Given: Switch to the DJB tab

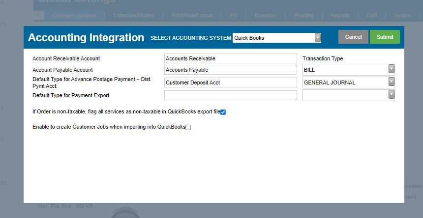Looking at the screenshot, I should coord(371,15).
